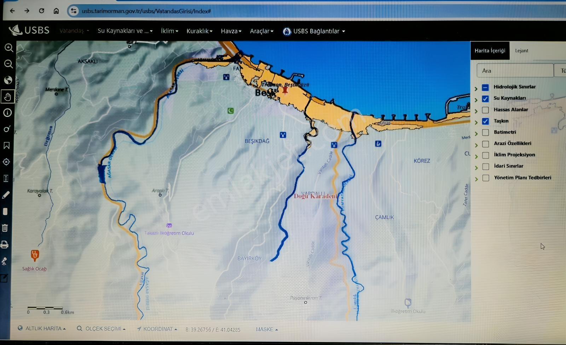Viewport: 566px width, 345px height.
Task: Open the KOORDİNAT selector
Action: point(157,329)
